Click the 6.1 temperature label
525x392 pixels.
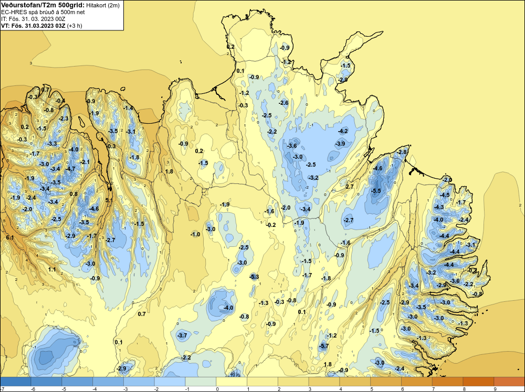coord(9,237)
